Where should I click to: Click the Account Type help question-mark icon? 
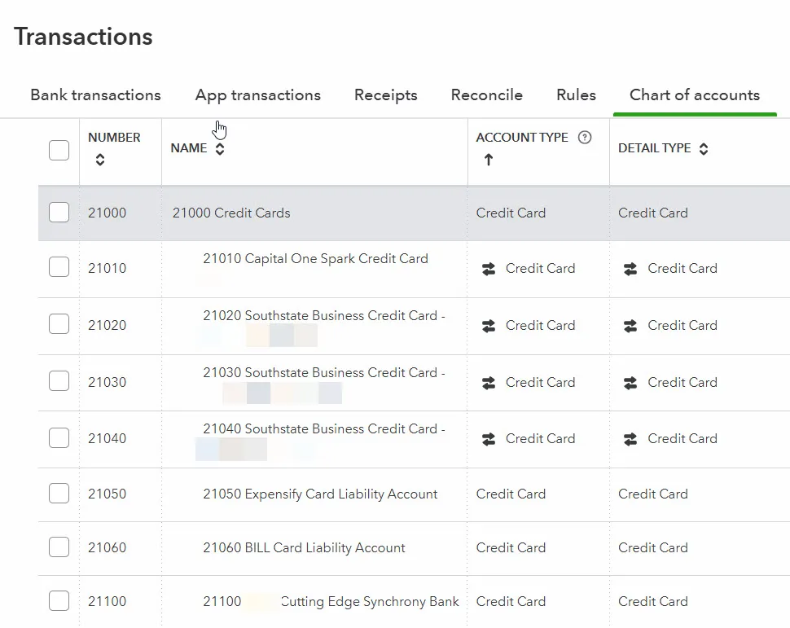(584, 138)
